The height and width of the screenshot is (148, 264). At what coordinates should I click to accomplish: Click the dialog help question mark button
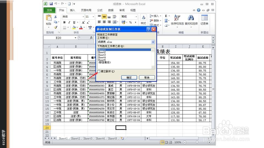(x=148, y=29)
